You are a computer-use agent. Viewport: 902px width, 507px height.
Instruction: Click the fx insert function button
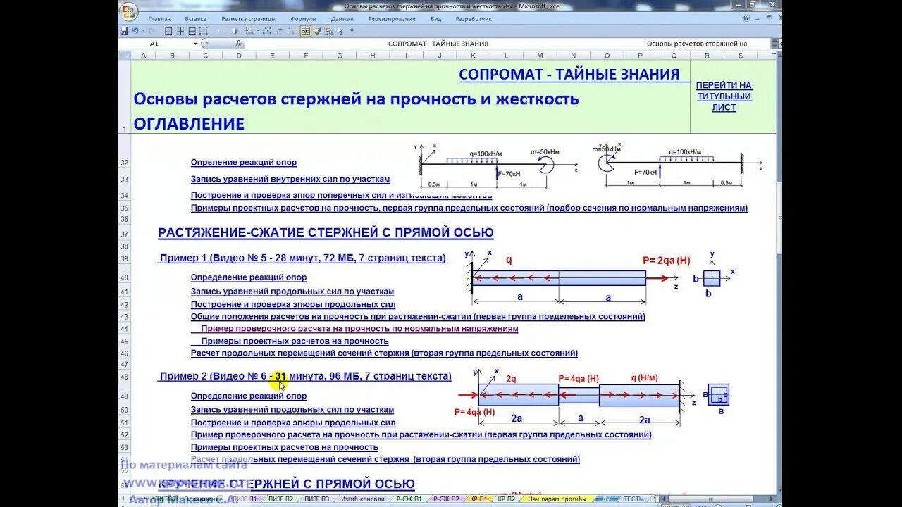tap(238, 44)
